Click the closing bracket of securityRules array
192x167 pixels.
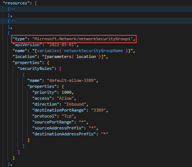point(19,152)
